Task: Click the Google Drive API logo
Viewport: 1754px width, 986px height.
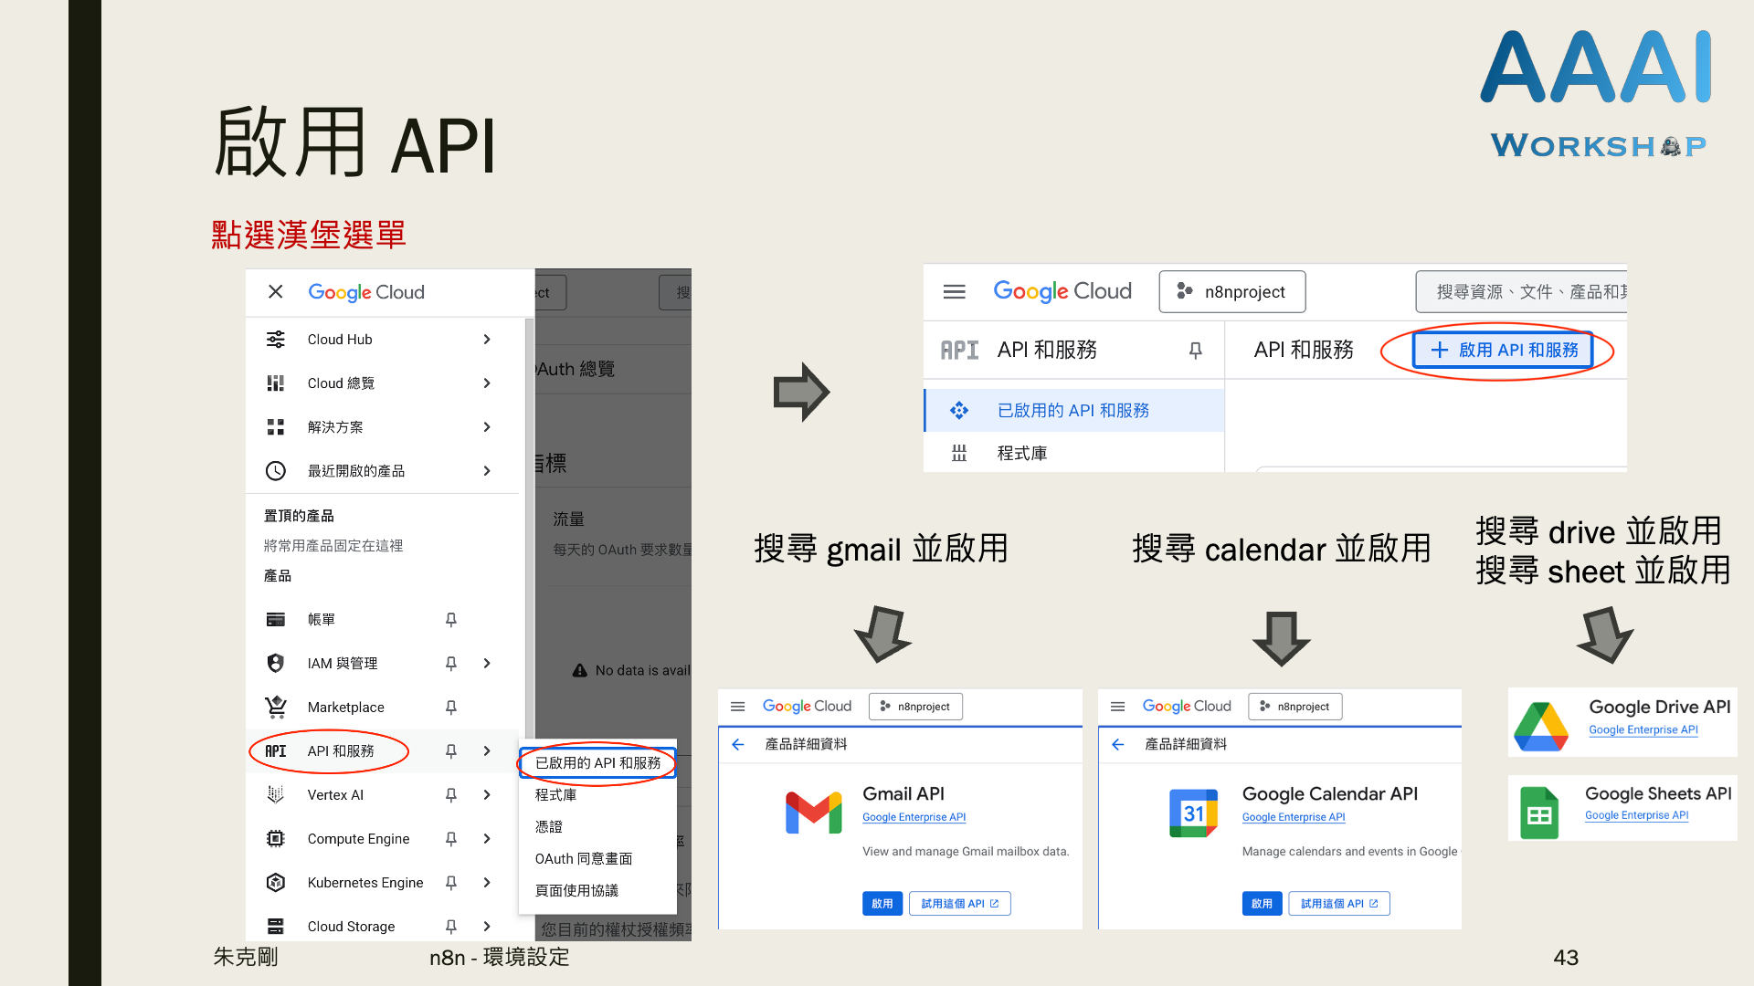Action: (1540, 726)
